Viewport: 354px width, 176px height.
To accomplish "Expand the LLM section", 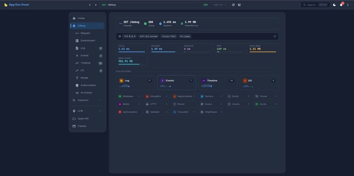I will click(87, 111).
